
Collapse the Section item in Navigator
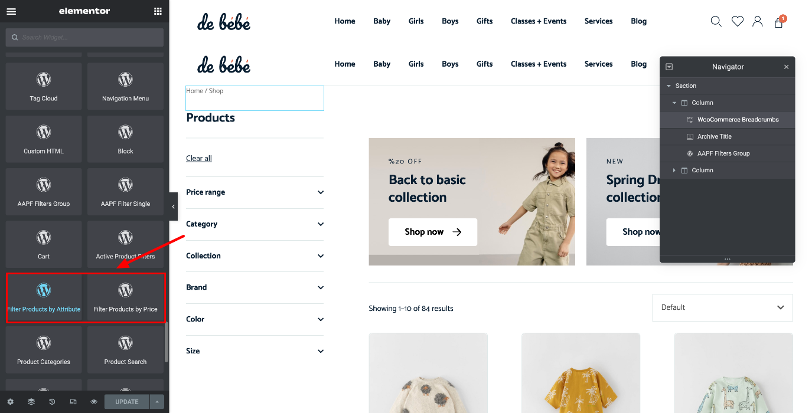click(669, 86)
